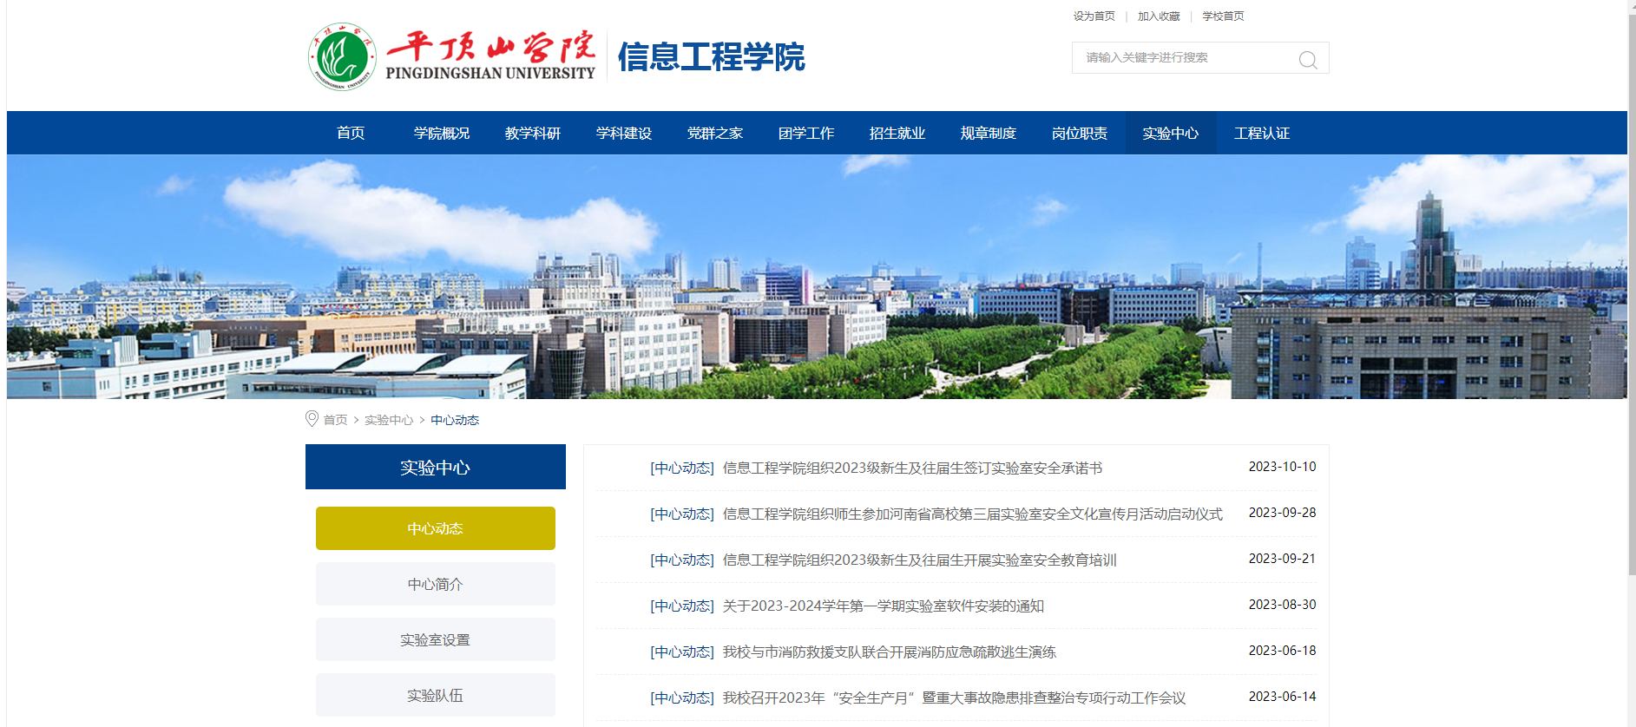Click the breadcrumb location pin icon
The width and height of the screenshot is (1636, 727).
[312, 419]
